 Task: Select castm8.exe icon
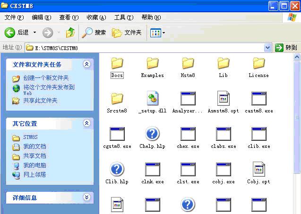coord(259,98)
